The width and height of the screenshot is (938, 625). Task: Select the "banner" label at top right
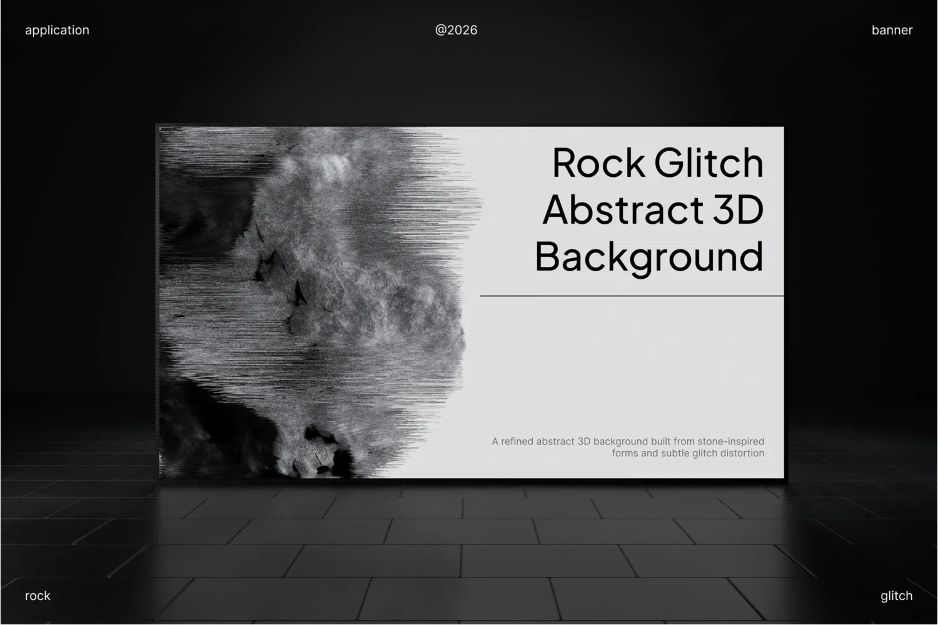pyautogui.click(x=892, y=30)
